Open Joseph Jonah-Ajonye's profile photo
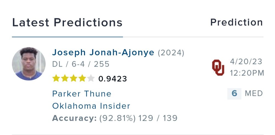 (29, 64)
